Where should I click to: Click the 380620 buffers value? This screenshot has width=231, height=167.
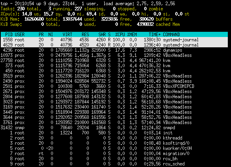click(x=146, y=19)
